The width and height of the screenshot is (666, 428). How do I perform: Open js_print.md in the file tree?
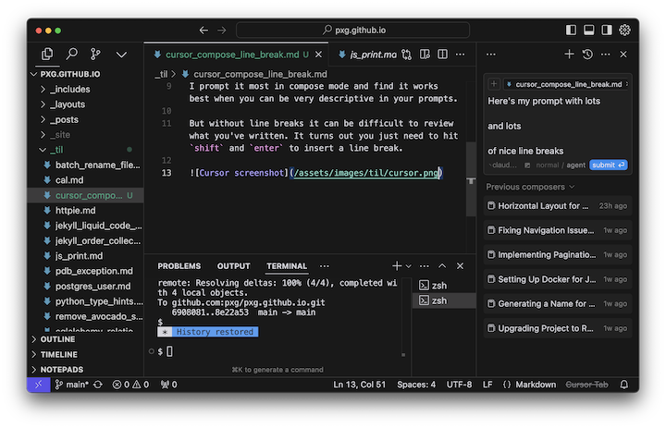[85, 256]
